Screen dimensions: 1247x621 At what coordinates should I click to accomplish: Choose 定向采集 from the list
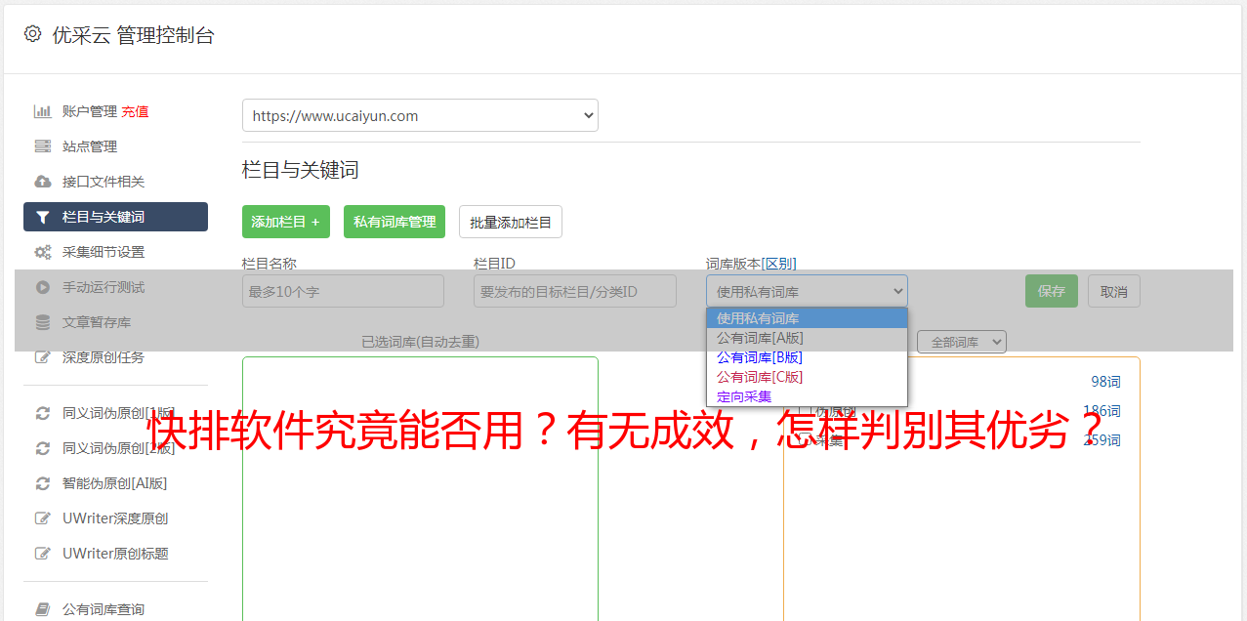point(807,396)
